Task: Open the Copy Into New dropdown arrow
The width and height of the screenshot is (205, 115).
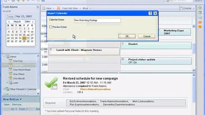Action: click(80, 8)
